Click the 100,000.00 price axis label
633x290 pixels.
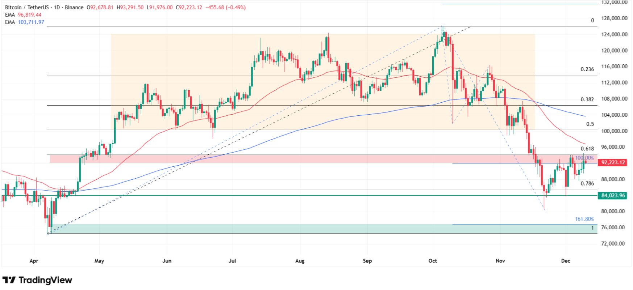tap(614, 131)
